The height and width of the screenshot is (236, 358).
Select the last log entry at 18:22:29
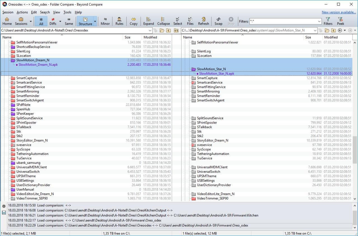click(x=179, y=225)
